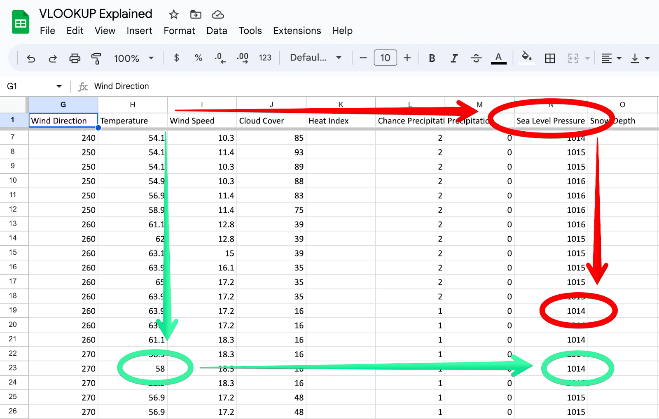The image size is (659, 419).
Task: Click Temperature cell 58 in row 23
Action: [x=133, y=368]
